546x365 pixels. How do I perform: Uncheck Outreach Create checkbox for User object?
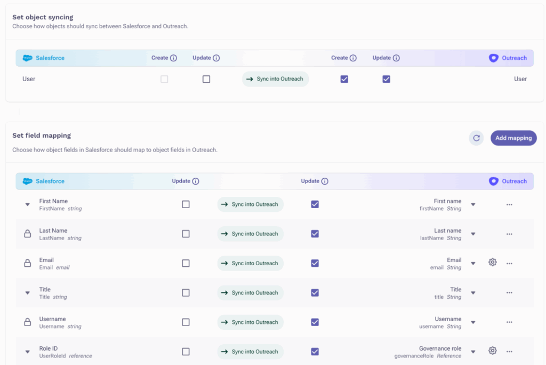tap(344, 79)
